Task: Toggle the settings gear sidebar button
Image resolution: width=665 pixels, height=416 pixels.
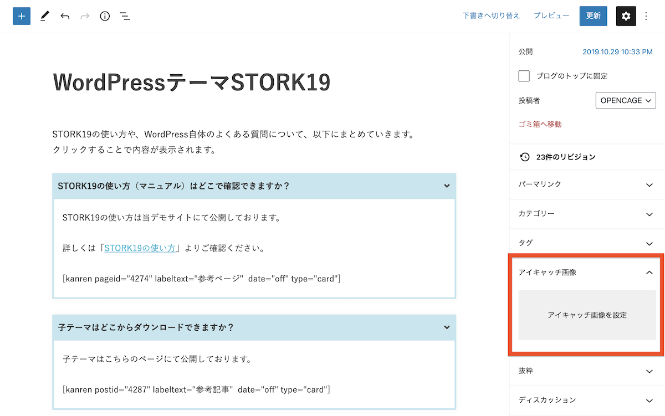Action: click(626, 16)
